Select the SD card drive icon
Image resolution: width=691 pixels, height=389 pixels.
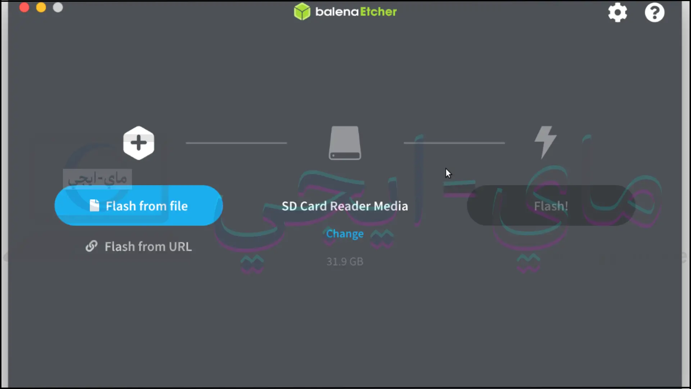click(345, 143)
